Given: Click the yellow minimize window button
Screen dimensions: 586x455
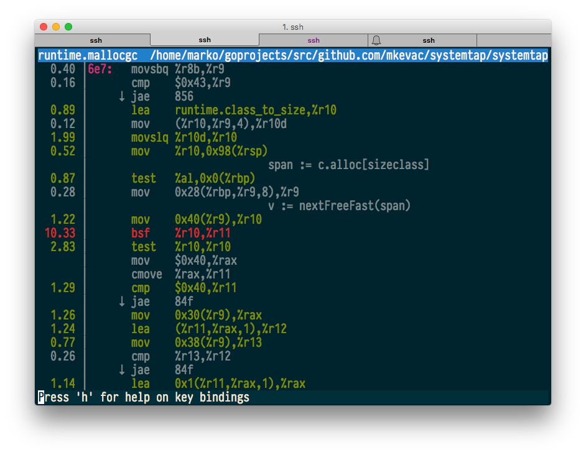Looking at the screenshot, I should [x=56, y=27].
